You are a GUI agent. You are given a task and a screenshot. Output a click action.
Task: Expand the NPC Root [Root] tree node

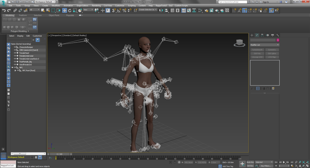click(x=15, y=70)
